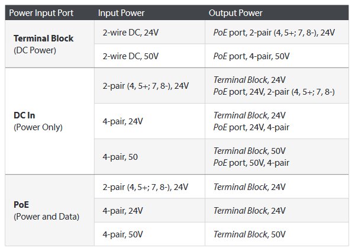Click the "4-pair, 24V" input in PoE section
This screenshot has width=355, height=251.
122,210
